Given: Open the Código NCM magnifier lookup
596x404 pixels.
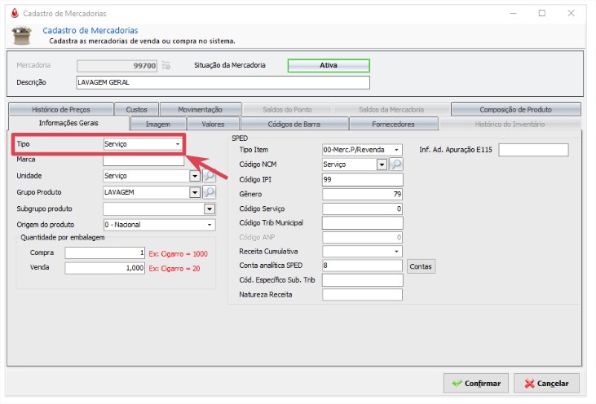Looking at the screenshot, I should click(x=396, y=165).
